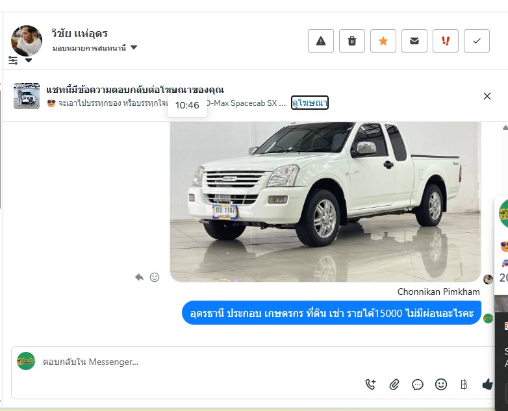The image size is (508, 411).
Task: Move conversation to trash
Action: coord(352,41)
